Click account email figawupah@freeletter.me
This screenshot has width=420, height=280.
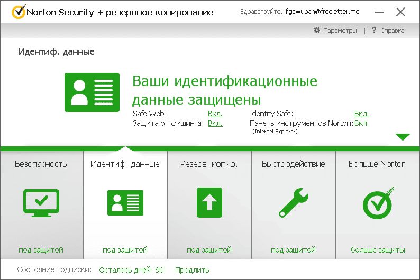(322, 12)
